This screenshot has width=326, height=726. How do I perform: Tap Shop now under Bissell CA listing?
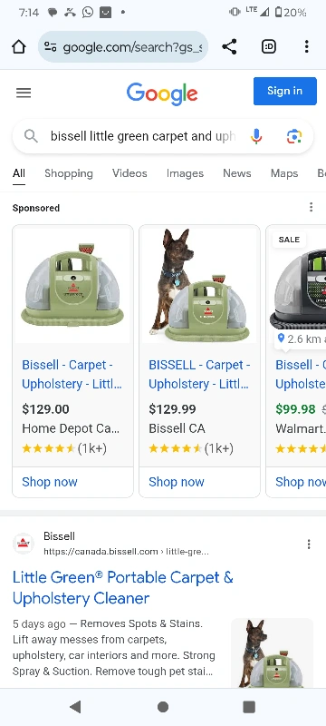pos(177,482)
